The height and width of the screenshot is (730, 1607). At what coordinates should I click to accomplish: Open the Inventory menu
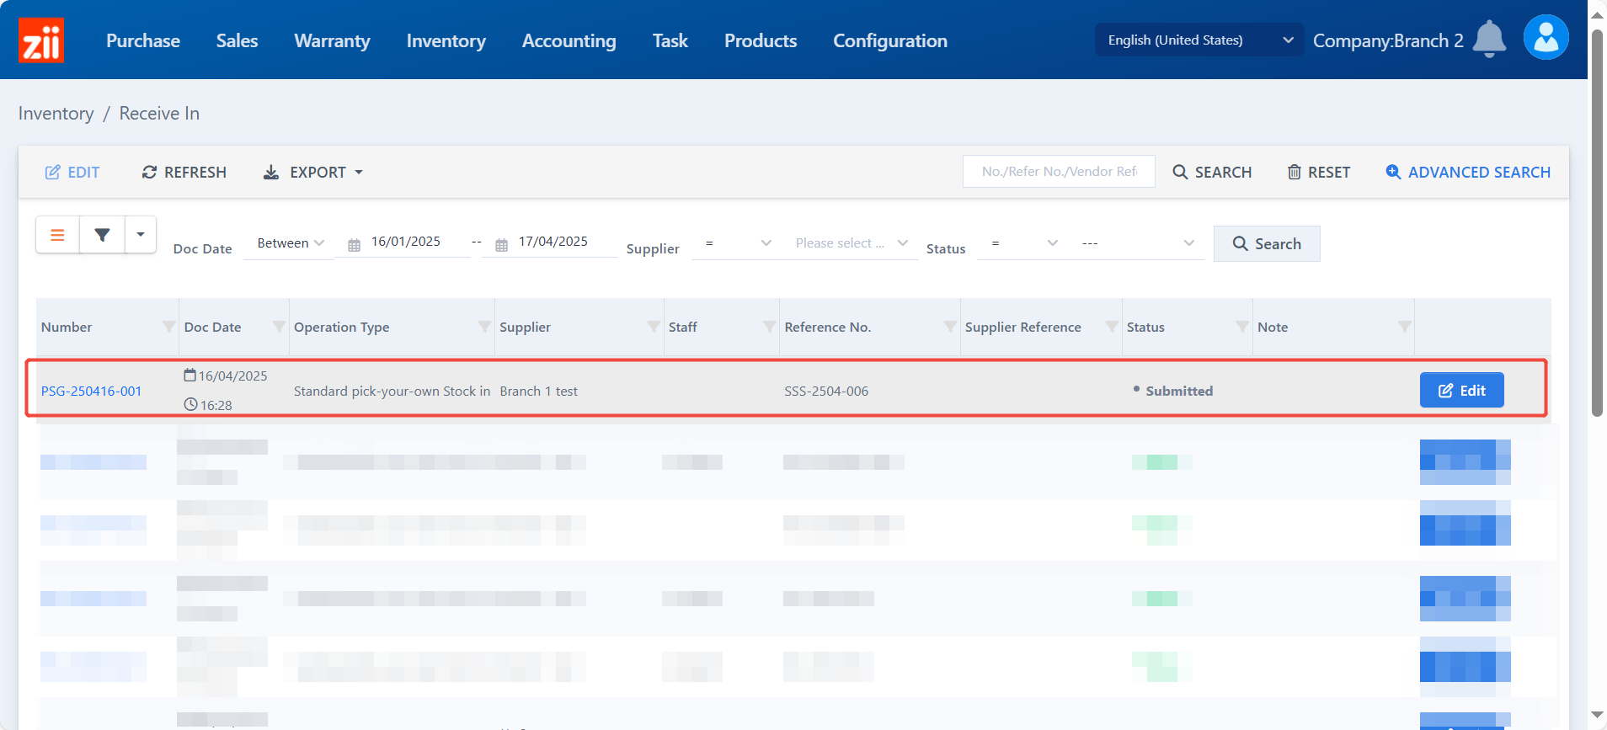[x=446, y=40]
